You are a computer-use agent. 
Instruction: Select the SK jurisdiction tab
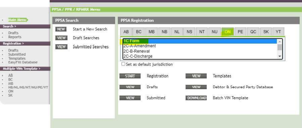(x=266, y=32)
